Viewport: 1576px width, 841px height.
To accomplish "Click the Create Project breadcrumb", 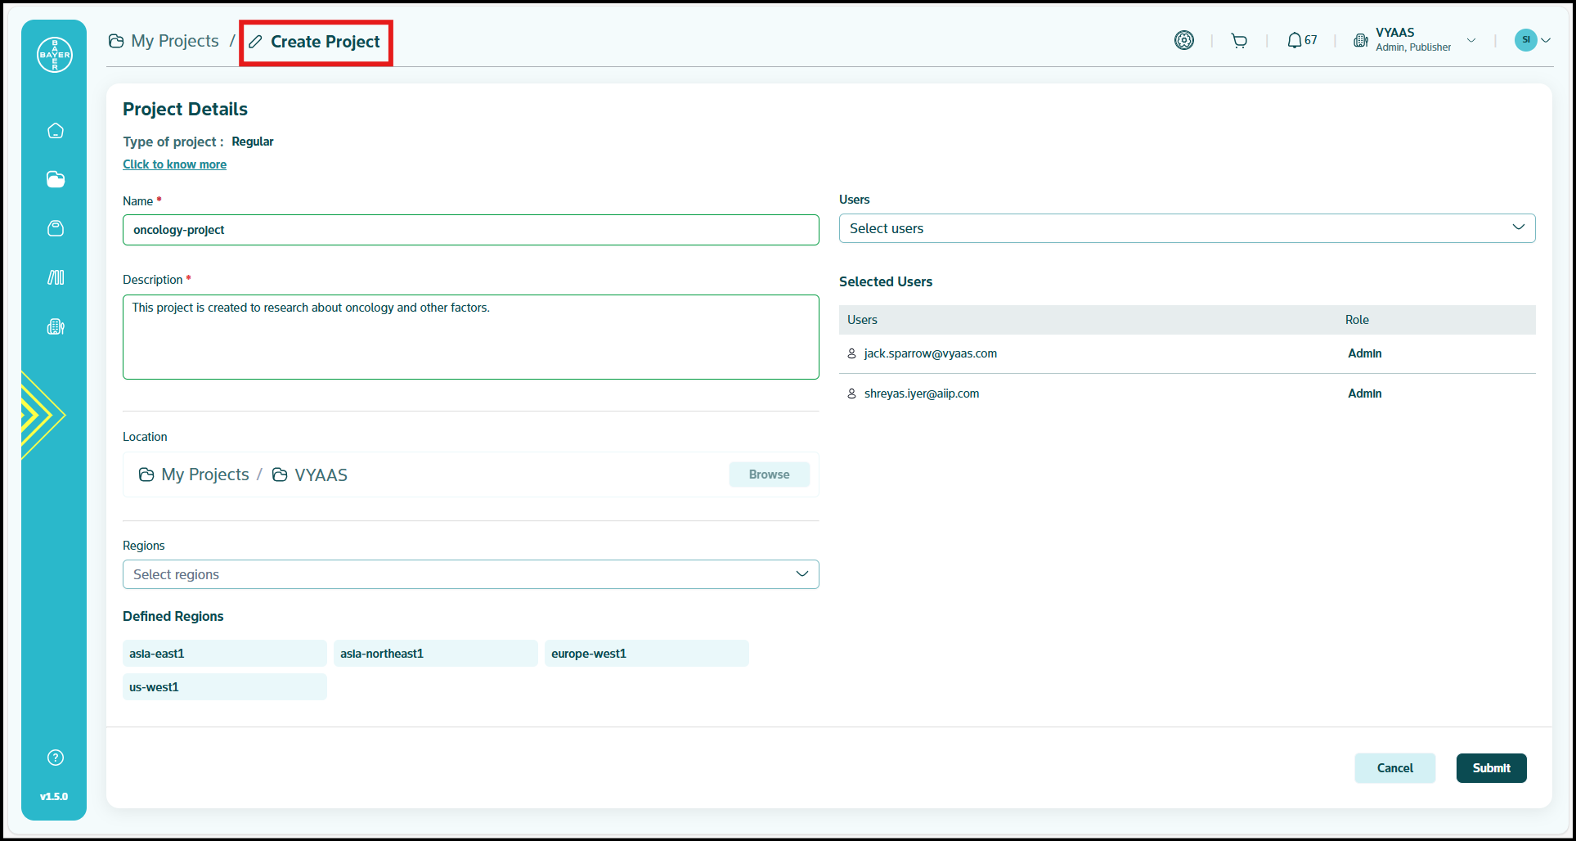I will click(x=316, y=42).
